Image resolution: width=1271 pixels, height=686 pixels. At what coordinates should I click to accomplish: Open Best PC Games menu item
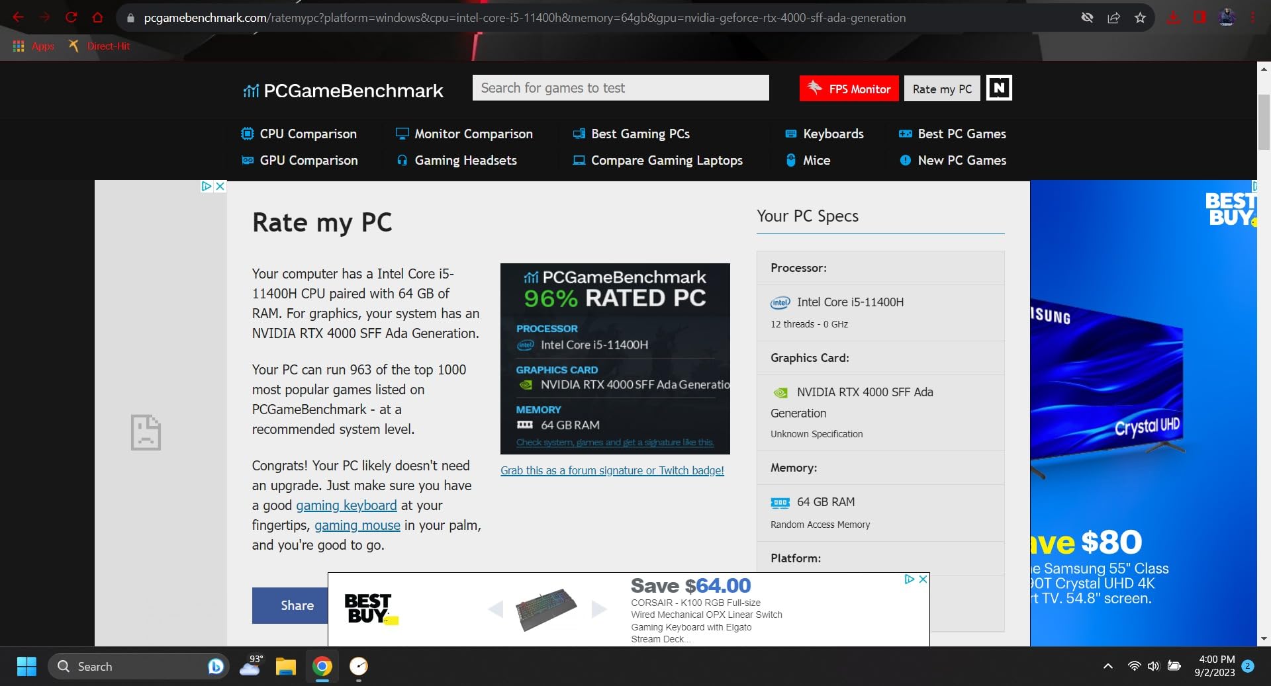pyautogui.click(x=952, y=134)
